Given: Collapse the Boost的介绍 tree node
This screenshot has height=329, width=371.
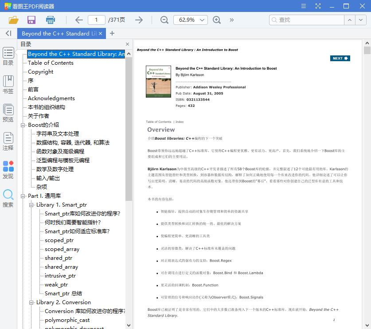Looking at the screenshot, I should pos(23,125).
